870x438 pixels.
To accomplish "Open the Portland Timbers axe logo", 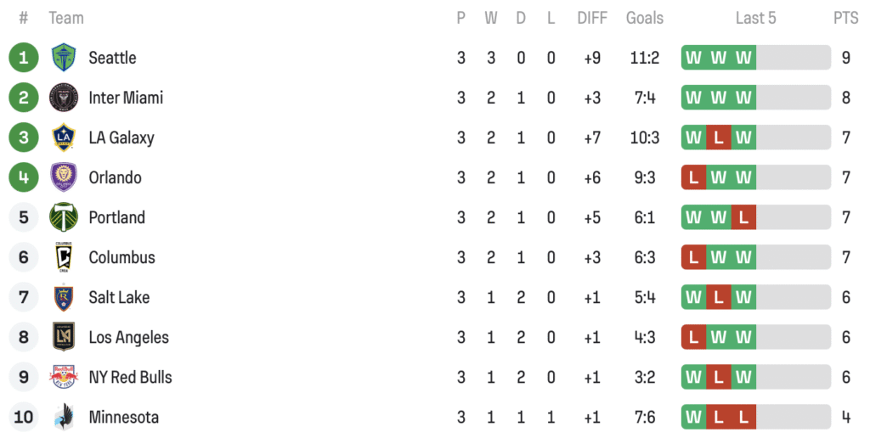I will pyautogui.click(x=64, y=217).
